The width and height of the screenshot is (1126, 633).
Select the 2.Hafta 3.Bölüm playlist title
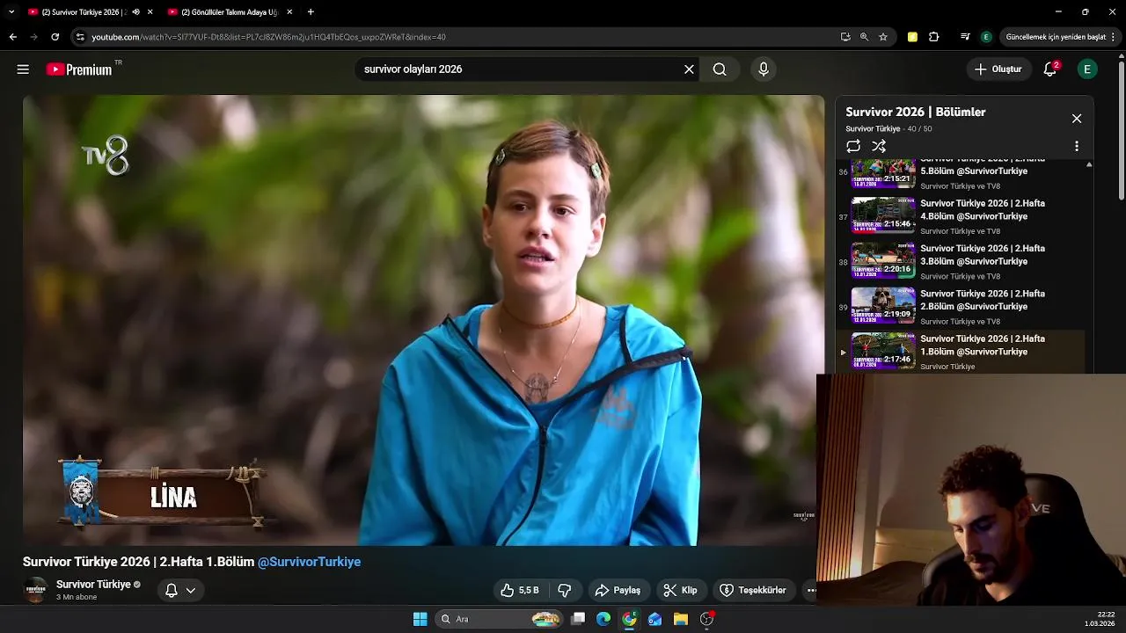point(983,255)
